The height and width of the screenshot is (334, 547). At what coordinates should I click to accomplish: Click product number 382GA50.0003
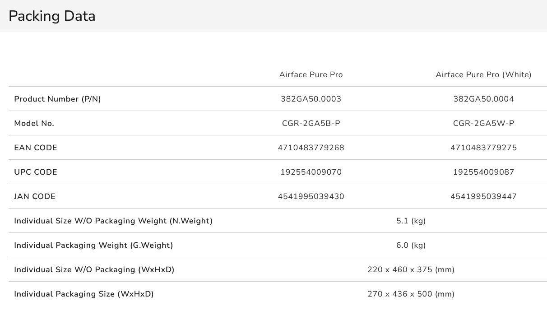pos(311,99)
